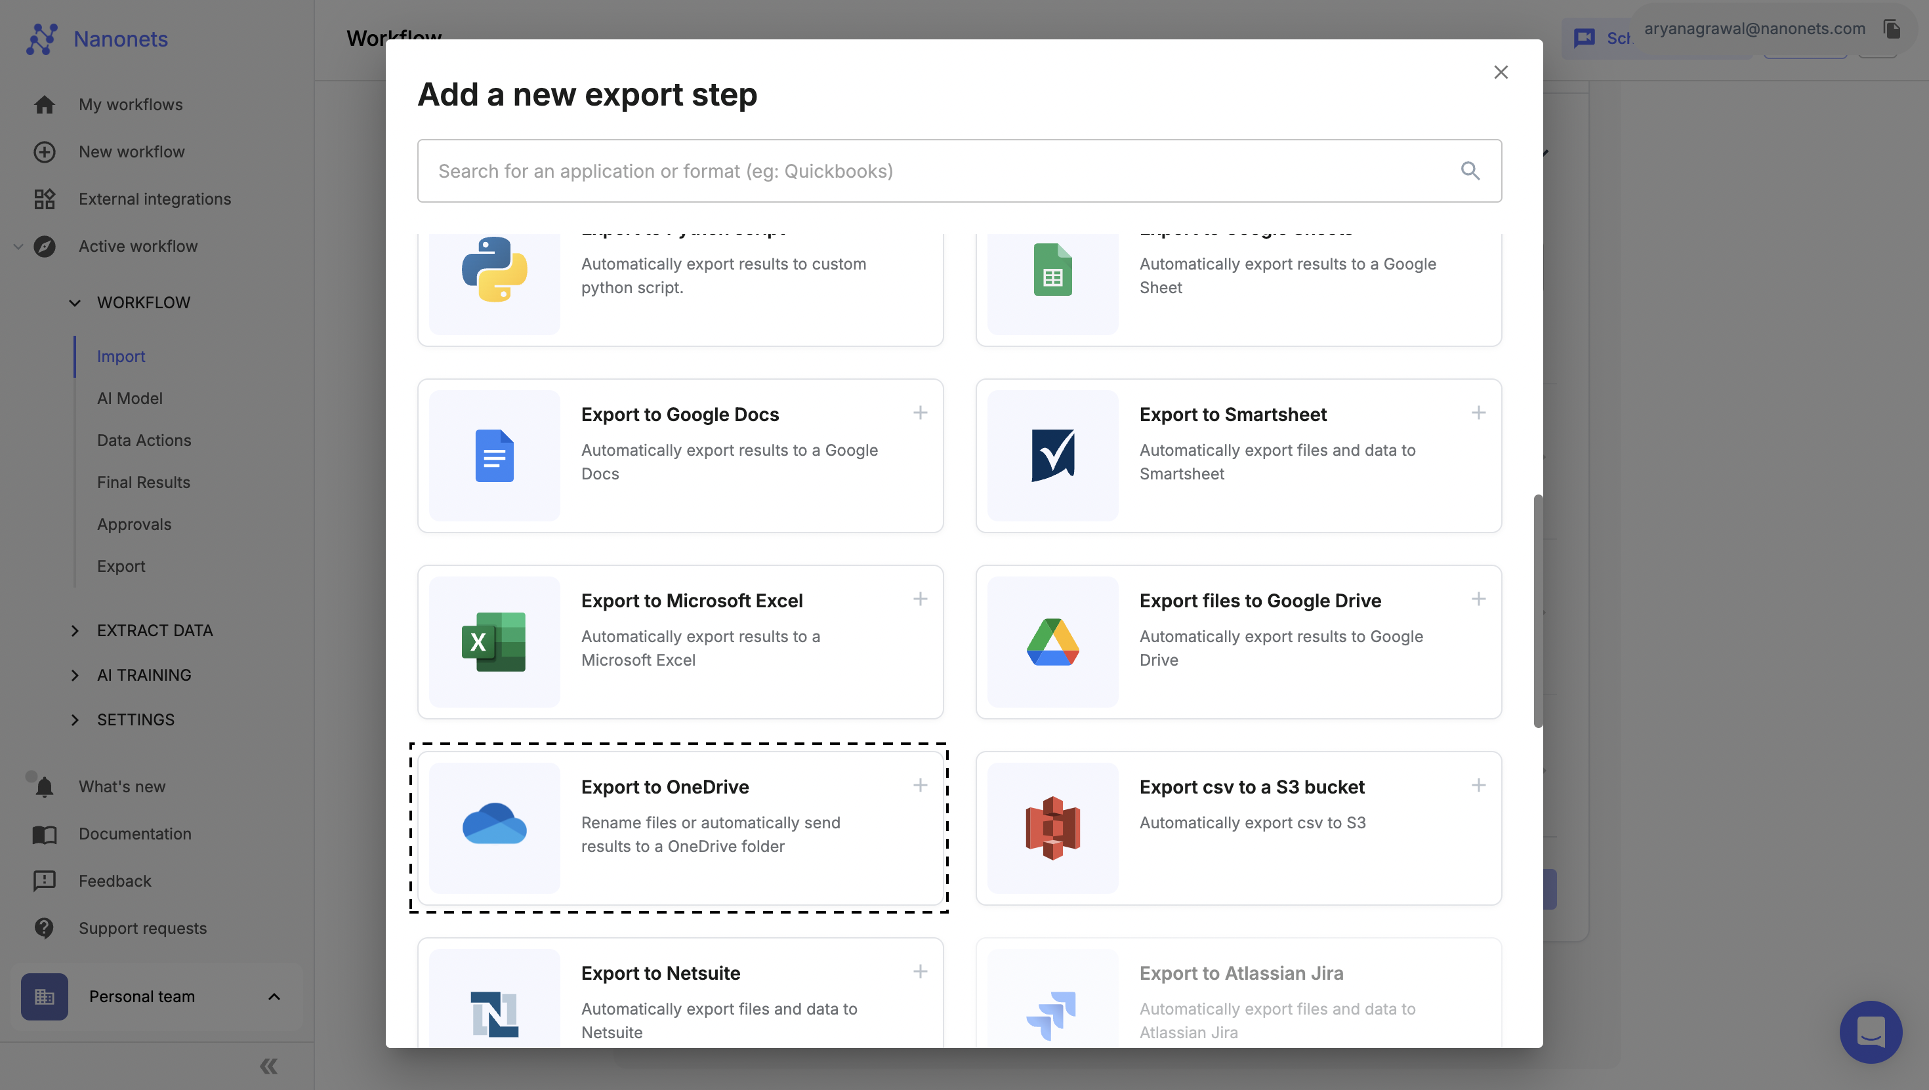Click the dialog vertical scrollbar

click(1538, 610)
